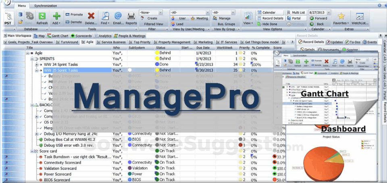Switch to the Map workspace tab
The image size is (387, 183).
point(40,36)
